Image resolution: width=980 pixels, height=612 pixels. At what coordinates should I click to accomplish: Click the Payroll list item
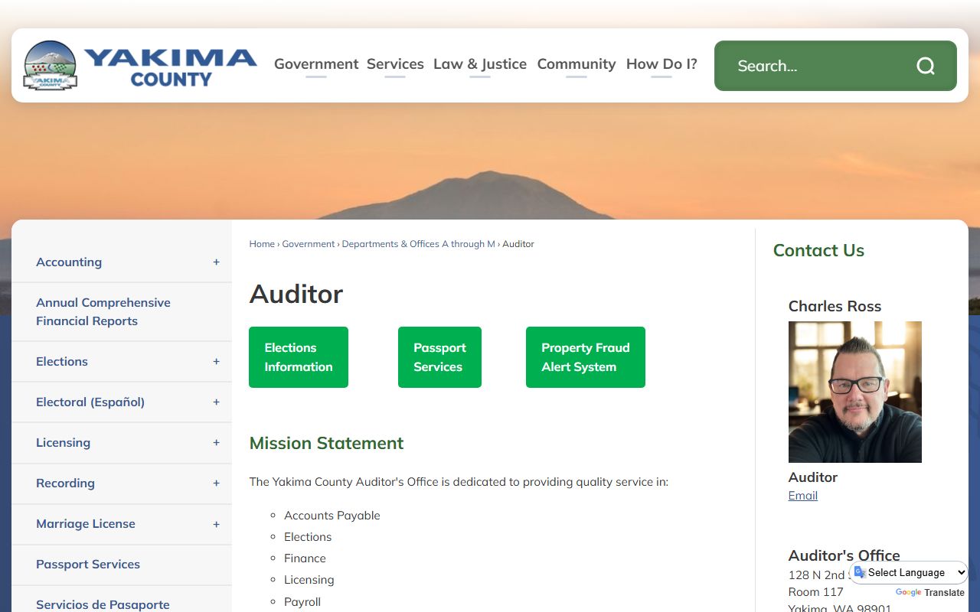click(302, 602)
